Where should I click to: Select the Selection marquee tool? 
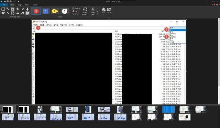click(3, 9)
